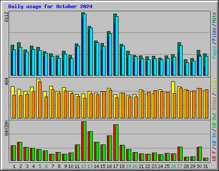
Task: Click day 31 on the x-axis
Action: point(205,166)
